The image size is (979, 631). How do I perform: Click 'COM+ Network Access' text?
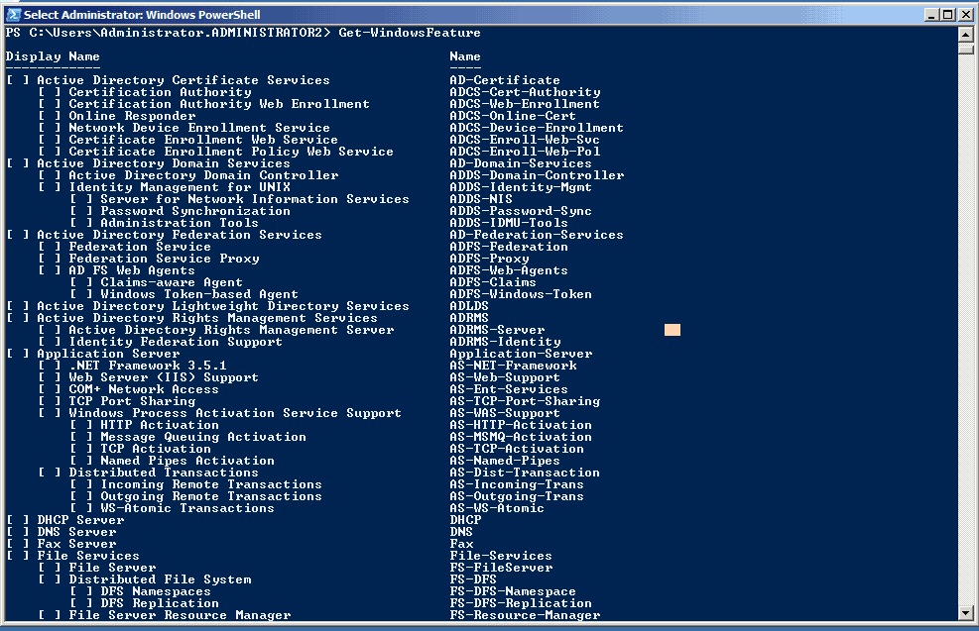coord(144,389)
